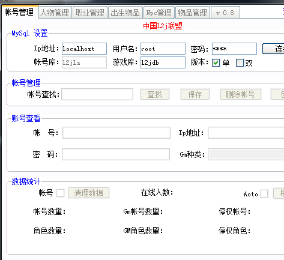Image resolution: width=284 pixels, height=260 pixels.
Task: Click the MySql 设置 group title
Action: pos(29,33)
